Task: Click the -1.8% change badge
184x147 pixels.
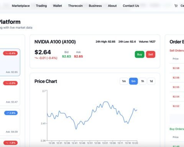Action: [10, 143]
